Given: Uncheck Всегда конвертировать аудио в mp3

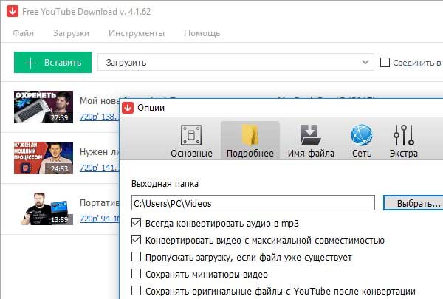Looking at the screenshot, I should pos(136,223).
